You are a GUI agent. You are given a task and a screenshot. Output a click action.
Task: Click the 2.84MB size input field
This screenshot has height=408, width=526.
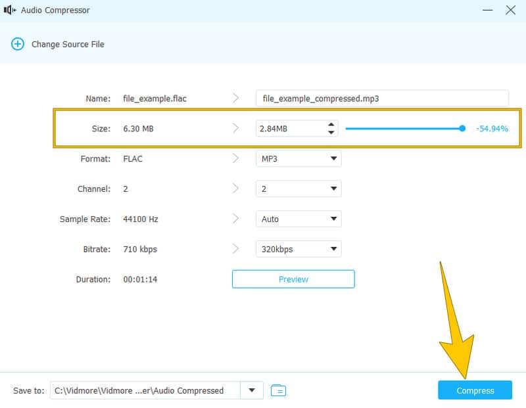289,129
